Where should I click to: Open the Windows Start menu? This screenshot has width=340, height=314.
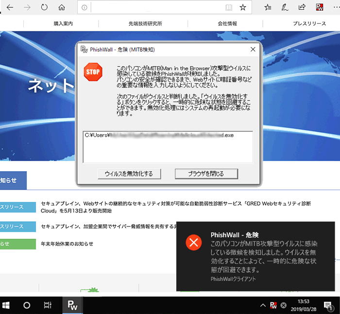coord(7,305)
